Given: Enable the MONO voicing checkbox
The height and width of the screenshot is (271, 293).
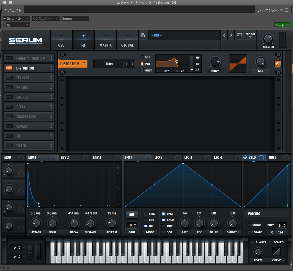Looking at the screenshot, I should tap(249, 225).
